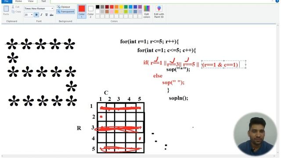The height and width of the screenshot is (158, 281).
Task: Switch to the View ribbon tab
Action: tap(31, 1)
